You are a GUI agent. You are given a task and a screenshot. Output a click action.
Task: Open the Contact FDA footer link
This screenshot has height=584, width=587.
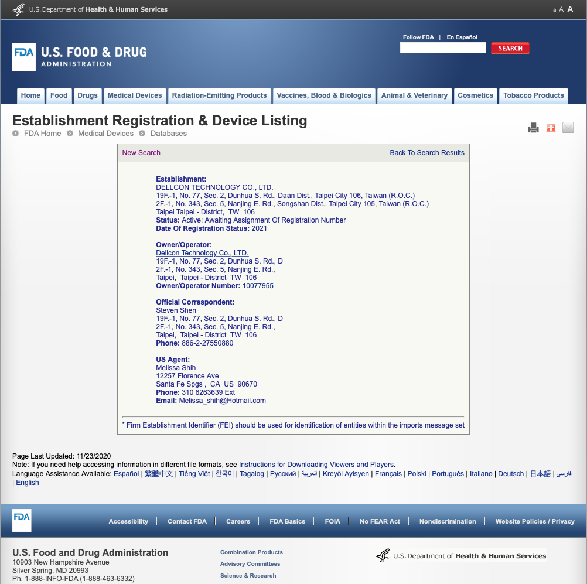pyautogui.click(x=187, y=521)
